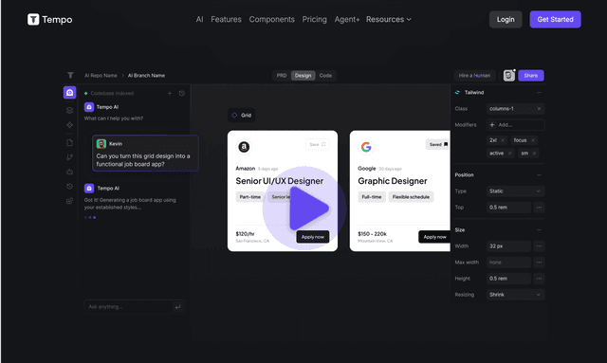Remove the 2xl modifier tag
This screenshot has width=607, height=363.
[x=503, y=140]
